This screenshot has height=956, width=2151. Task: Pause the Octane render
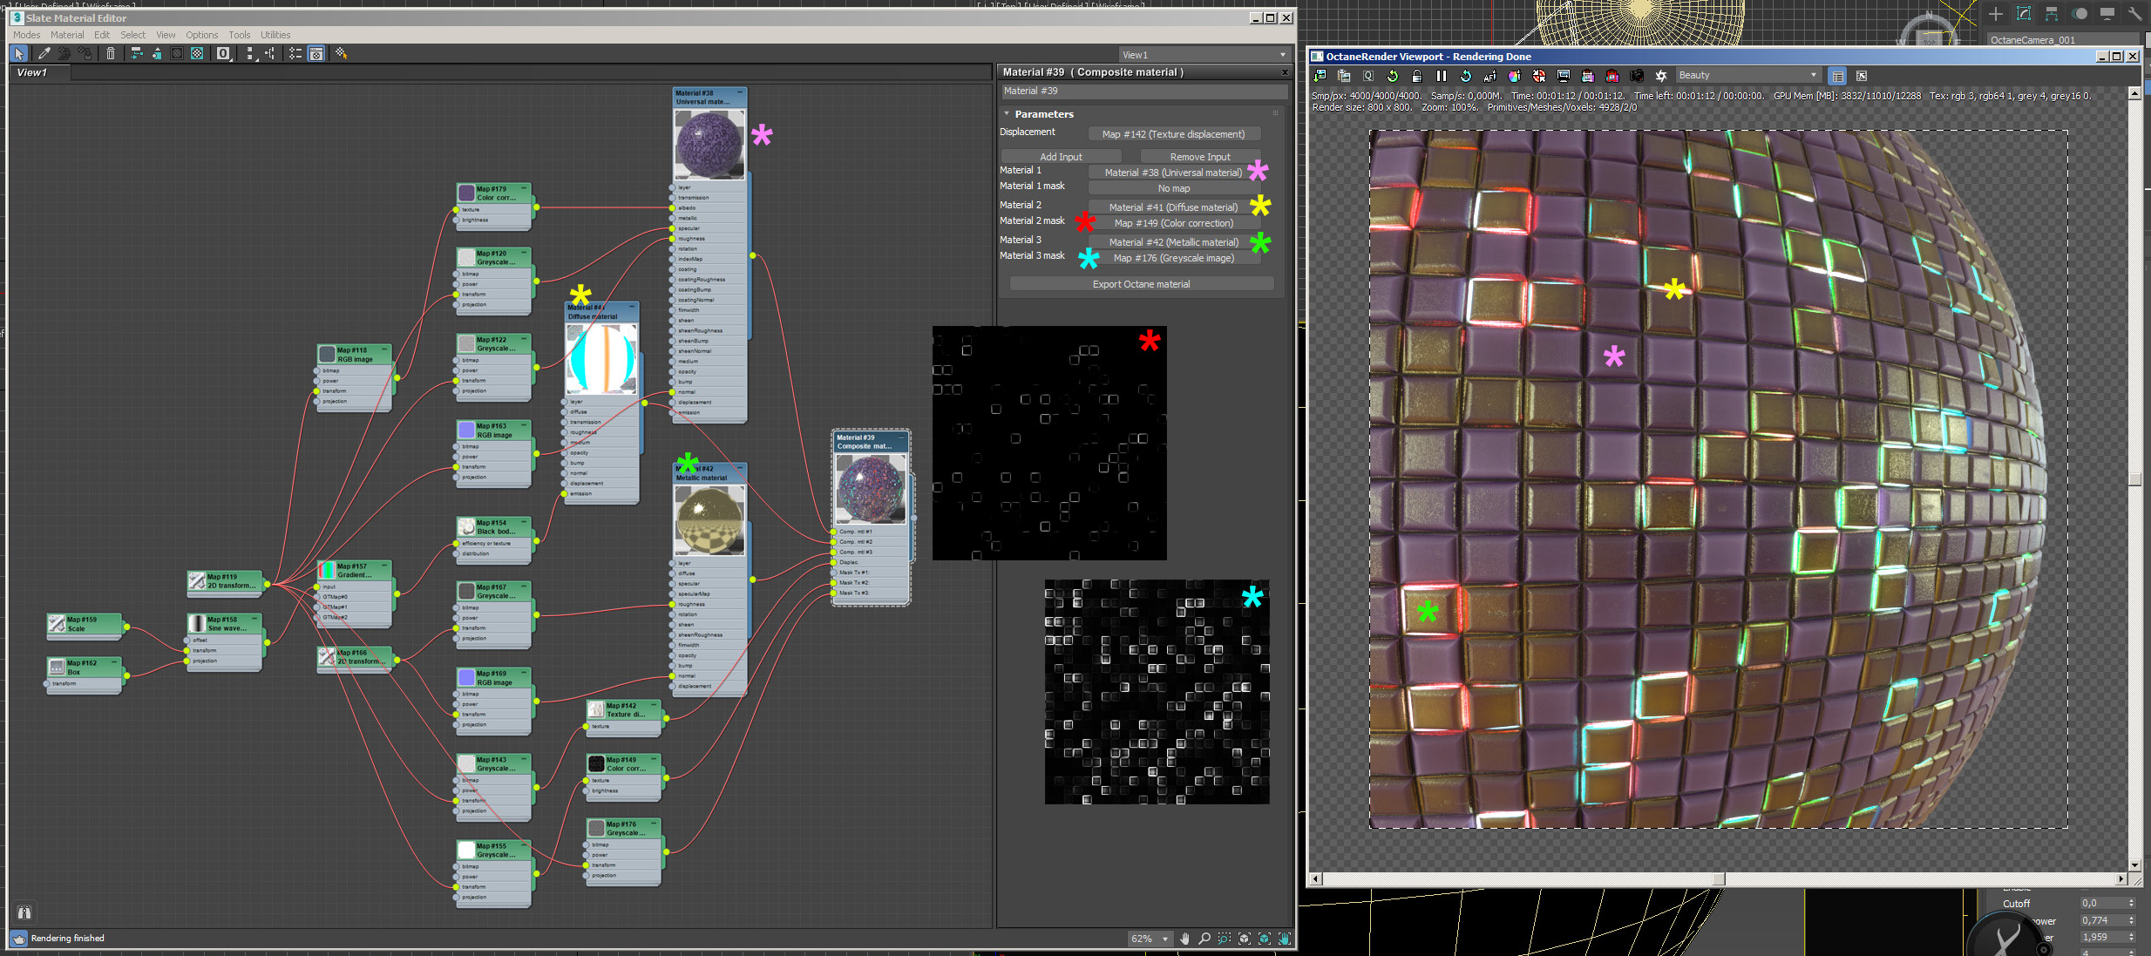pyautogui.click(x=1441, y=76)
